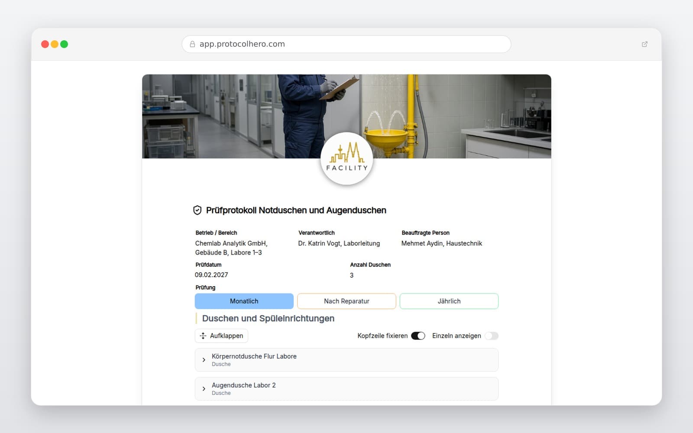The height and width of the screenshot is (433, 693).
Task: Click the Prüfdatum value 09.02.2027
Action: (x=211, y=275)
